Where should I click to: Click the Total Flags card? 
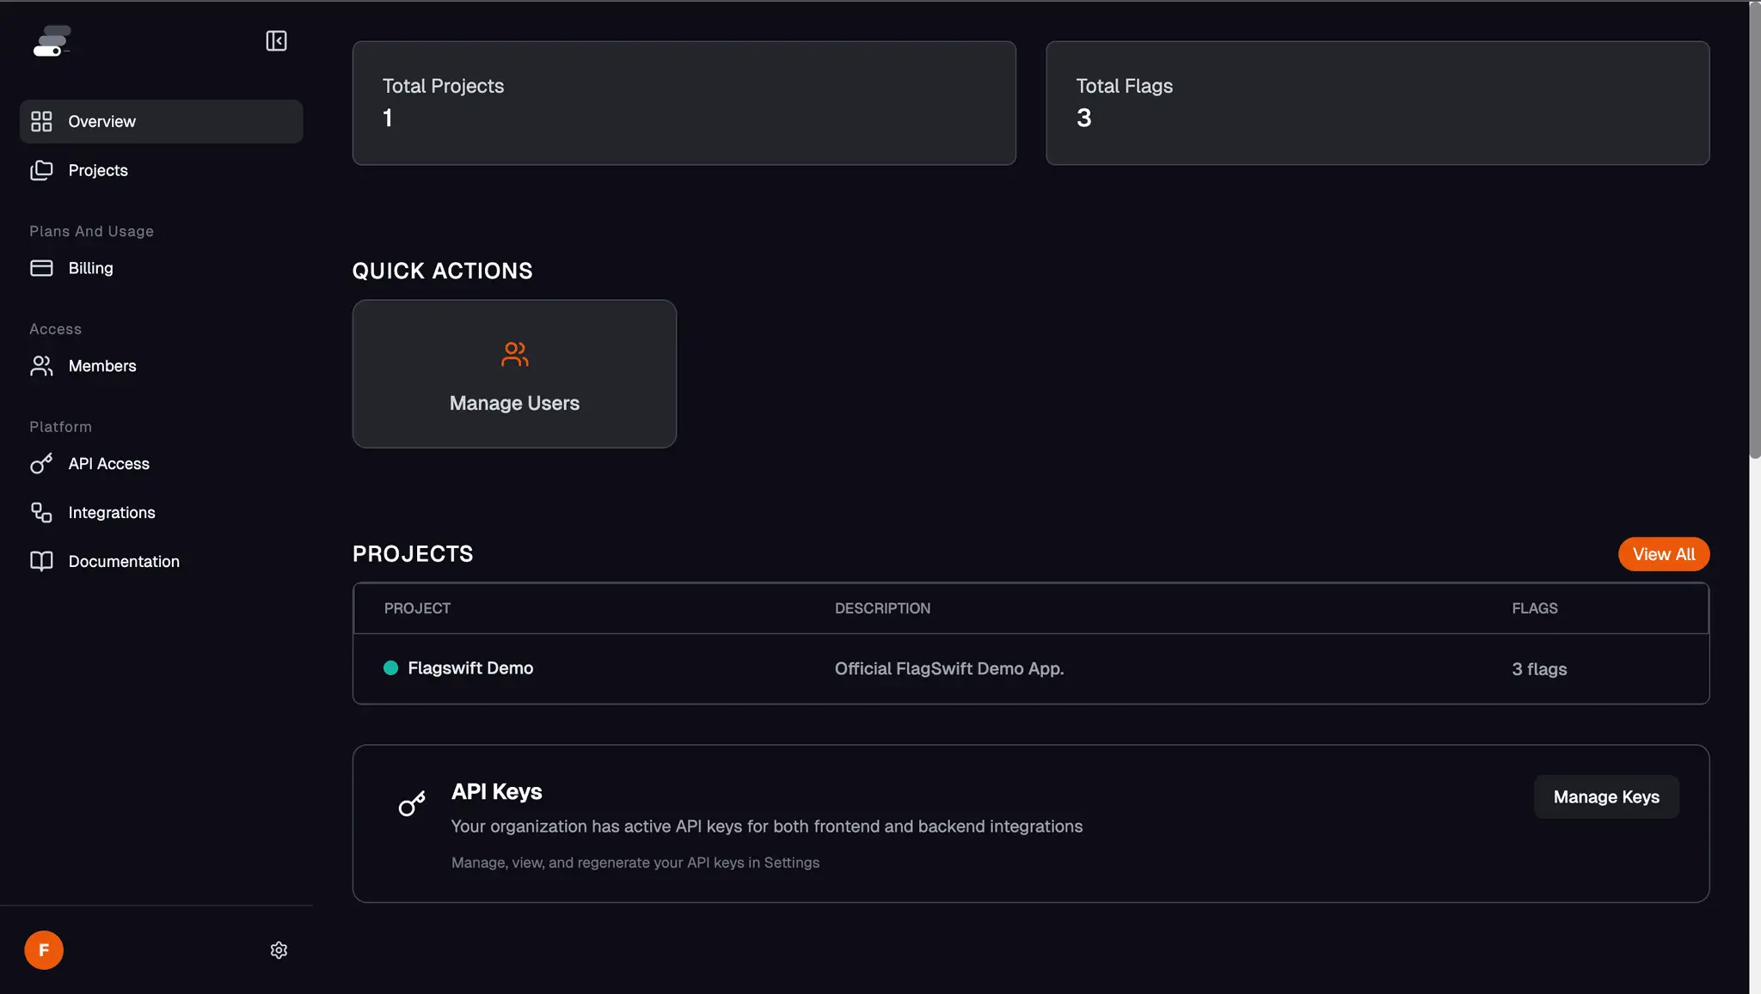(1378, 103)
